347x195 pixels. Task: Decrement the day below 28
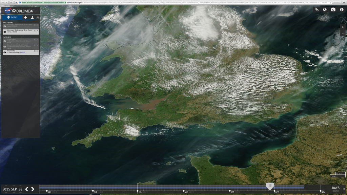(x=20, y=193)
